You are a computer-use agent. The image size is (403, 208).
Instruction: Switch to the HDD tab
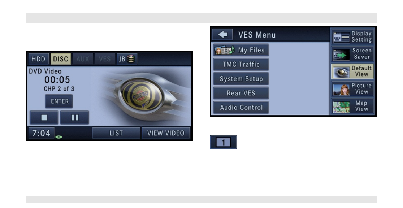39,59
